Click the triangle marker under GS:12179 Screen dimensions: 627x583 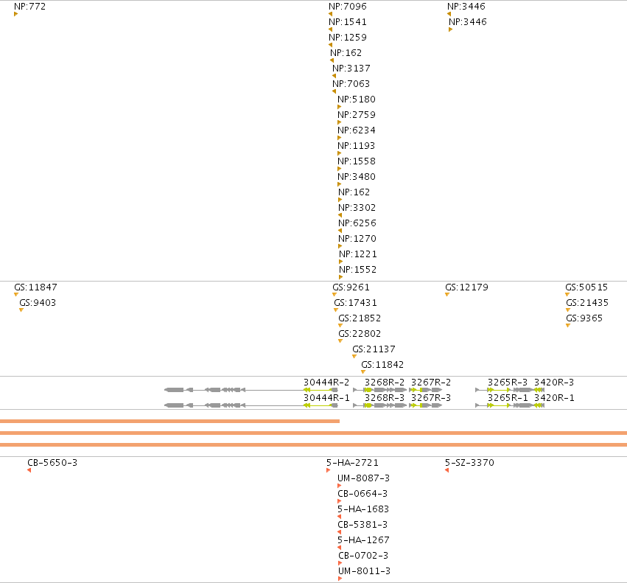pos(447,295)
